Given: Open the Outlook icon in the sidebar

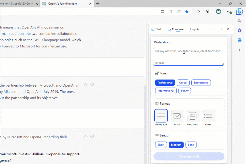Looking at the screenshot, I should [239, 40].
